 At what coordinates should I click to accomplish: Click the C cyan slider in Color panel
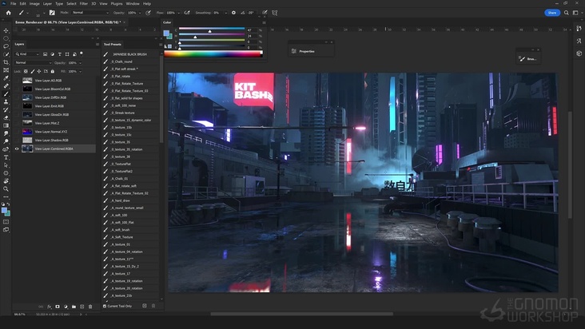(x=212, y=30)
